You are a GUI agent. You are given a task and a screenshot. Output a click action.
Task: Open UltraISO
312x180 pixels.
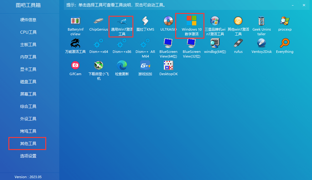(168, 23)
